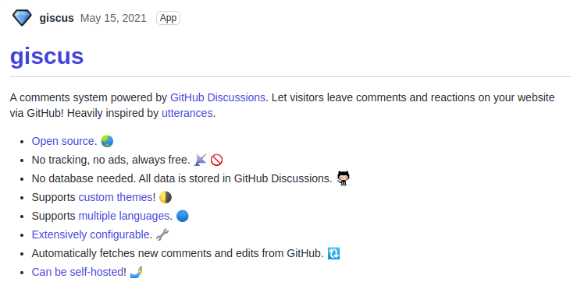Screen dimensions: 577x289
Task: Click the wrench emoji icon
Action: [x=162, y=234]
